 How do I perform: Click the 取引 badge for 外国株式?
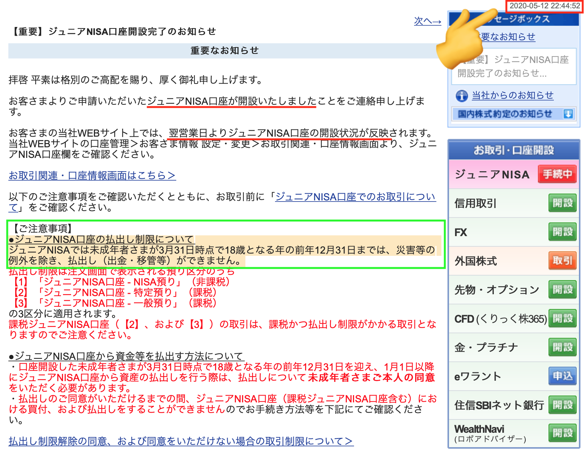562,261
